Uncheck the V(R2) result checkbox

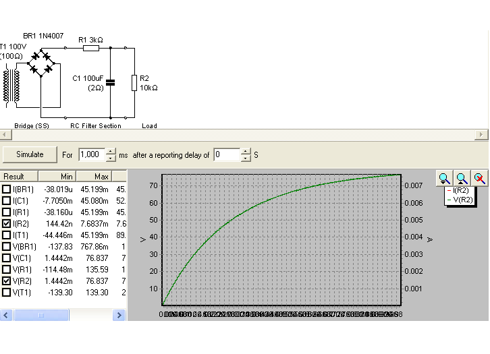click(6, 281)
